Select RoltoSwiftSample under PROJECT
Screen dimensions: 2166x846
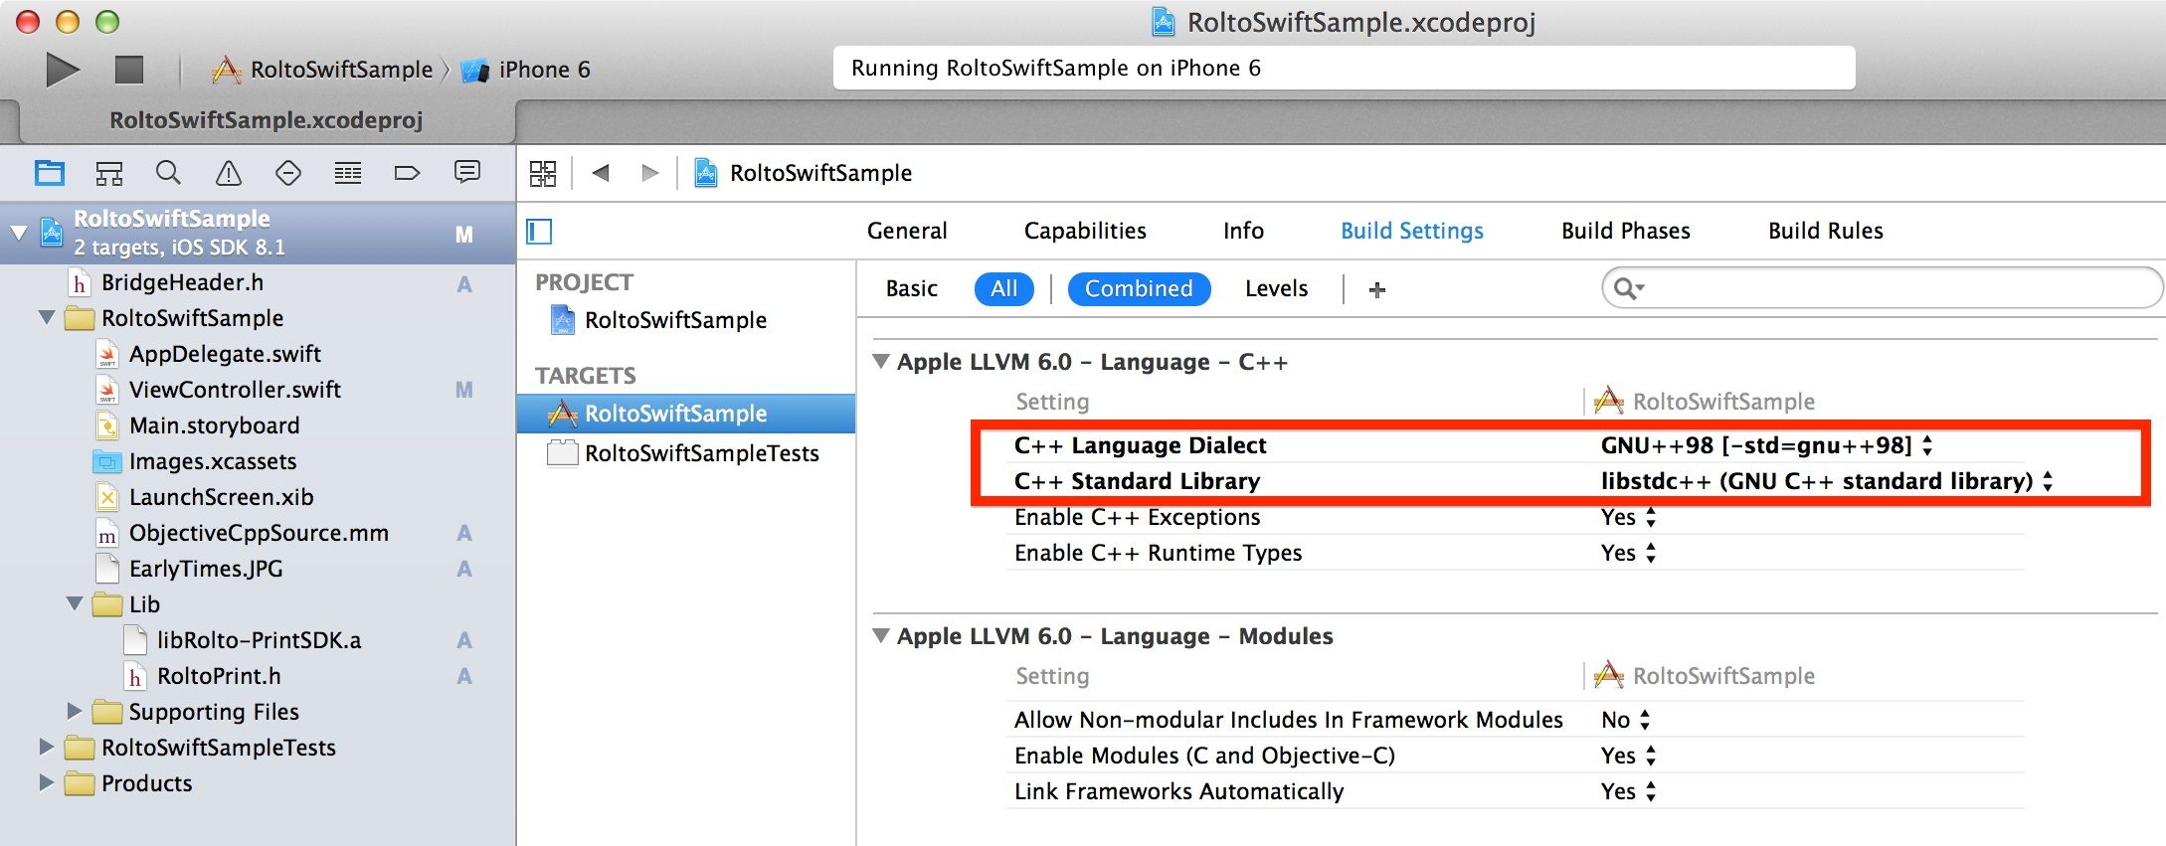pos(675,320)
